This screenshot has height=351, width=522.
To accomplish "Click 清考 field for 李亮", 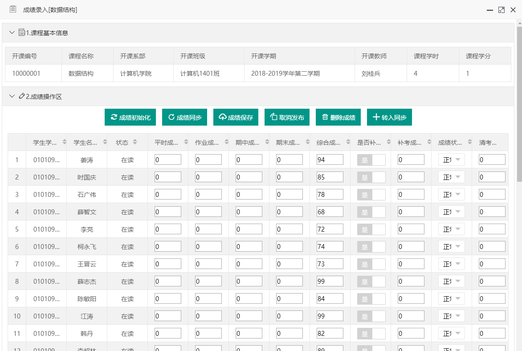I will 492,229.
